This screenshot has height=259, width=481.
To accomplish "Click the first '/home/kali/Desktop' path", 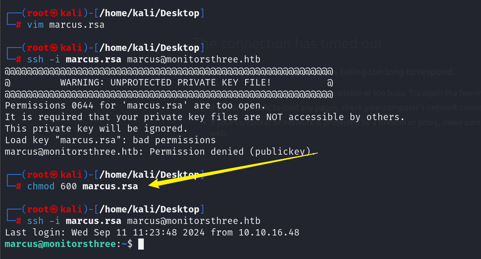I will click(x=149, y=13).
